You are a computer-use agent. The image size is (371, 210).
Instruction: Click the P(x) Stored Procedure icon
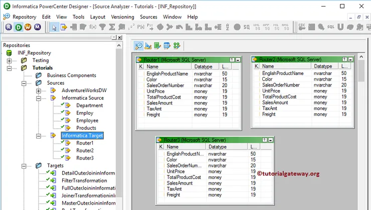(x=141, y=27)
